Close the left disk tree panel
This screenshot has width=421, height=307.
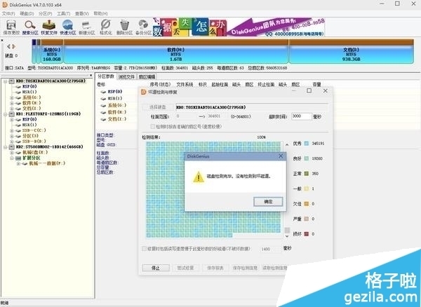click(x=91, y=76)
